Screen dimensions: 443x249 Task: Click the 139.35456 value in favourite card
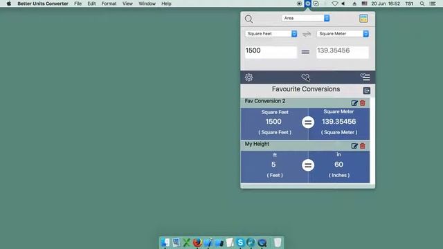pos(338,122)
